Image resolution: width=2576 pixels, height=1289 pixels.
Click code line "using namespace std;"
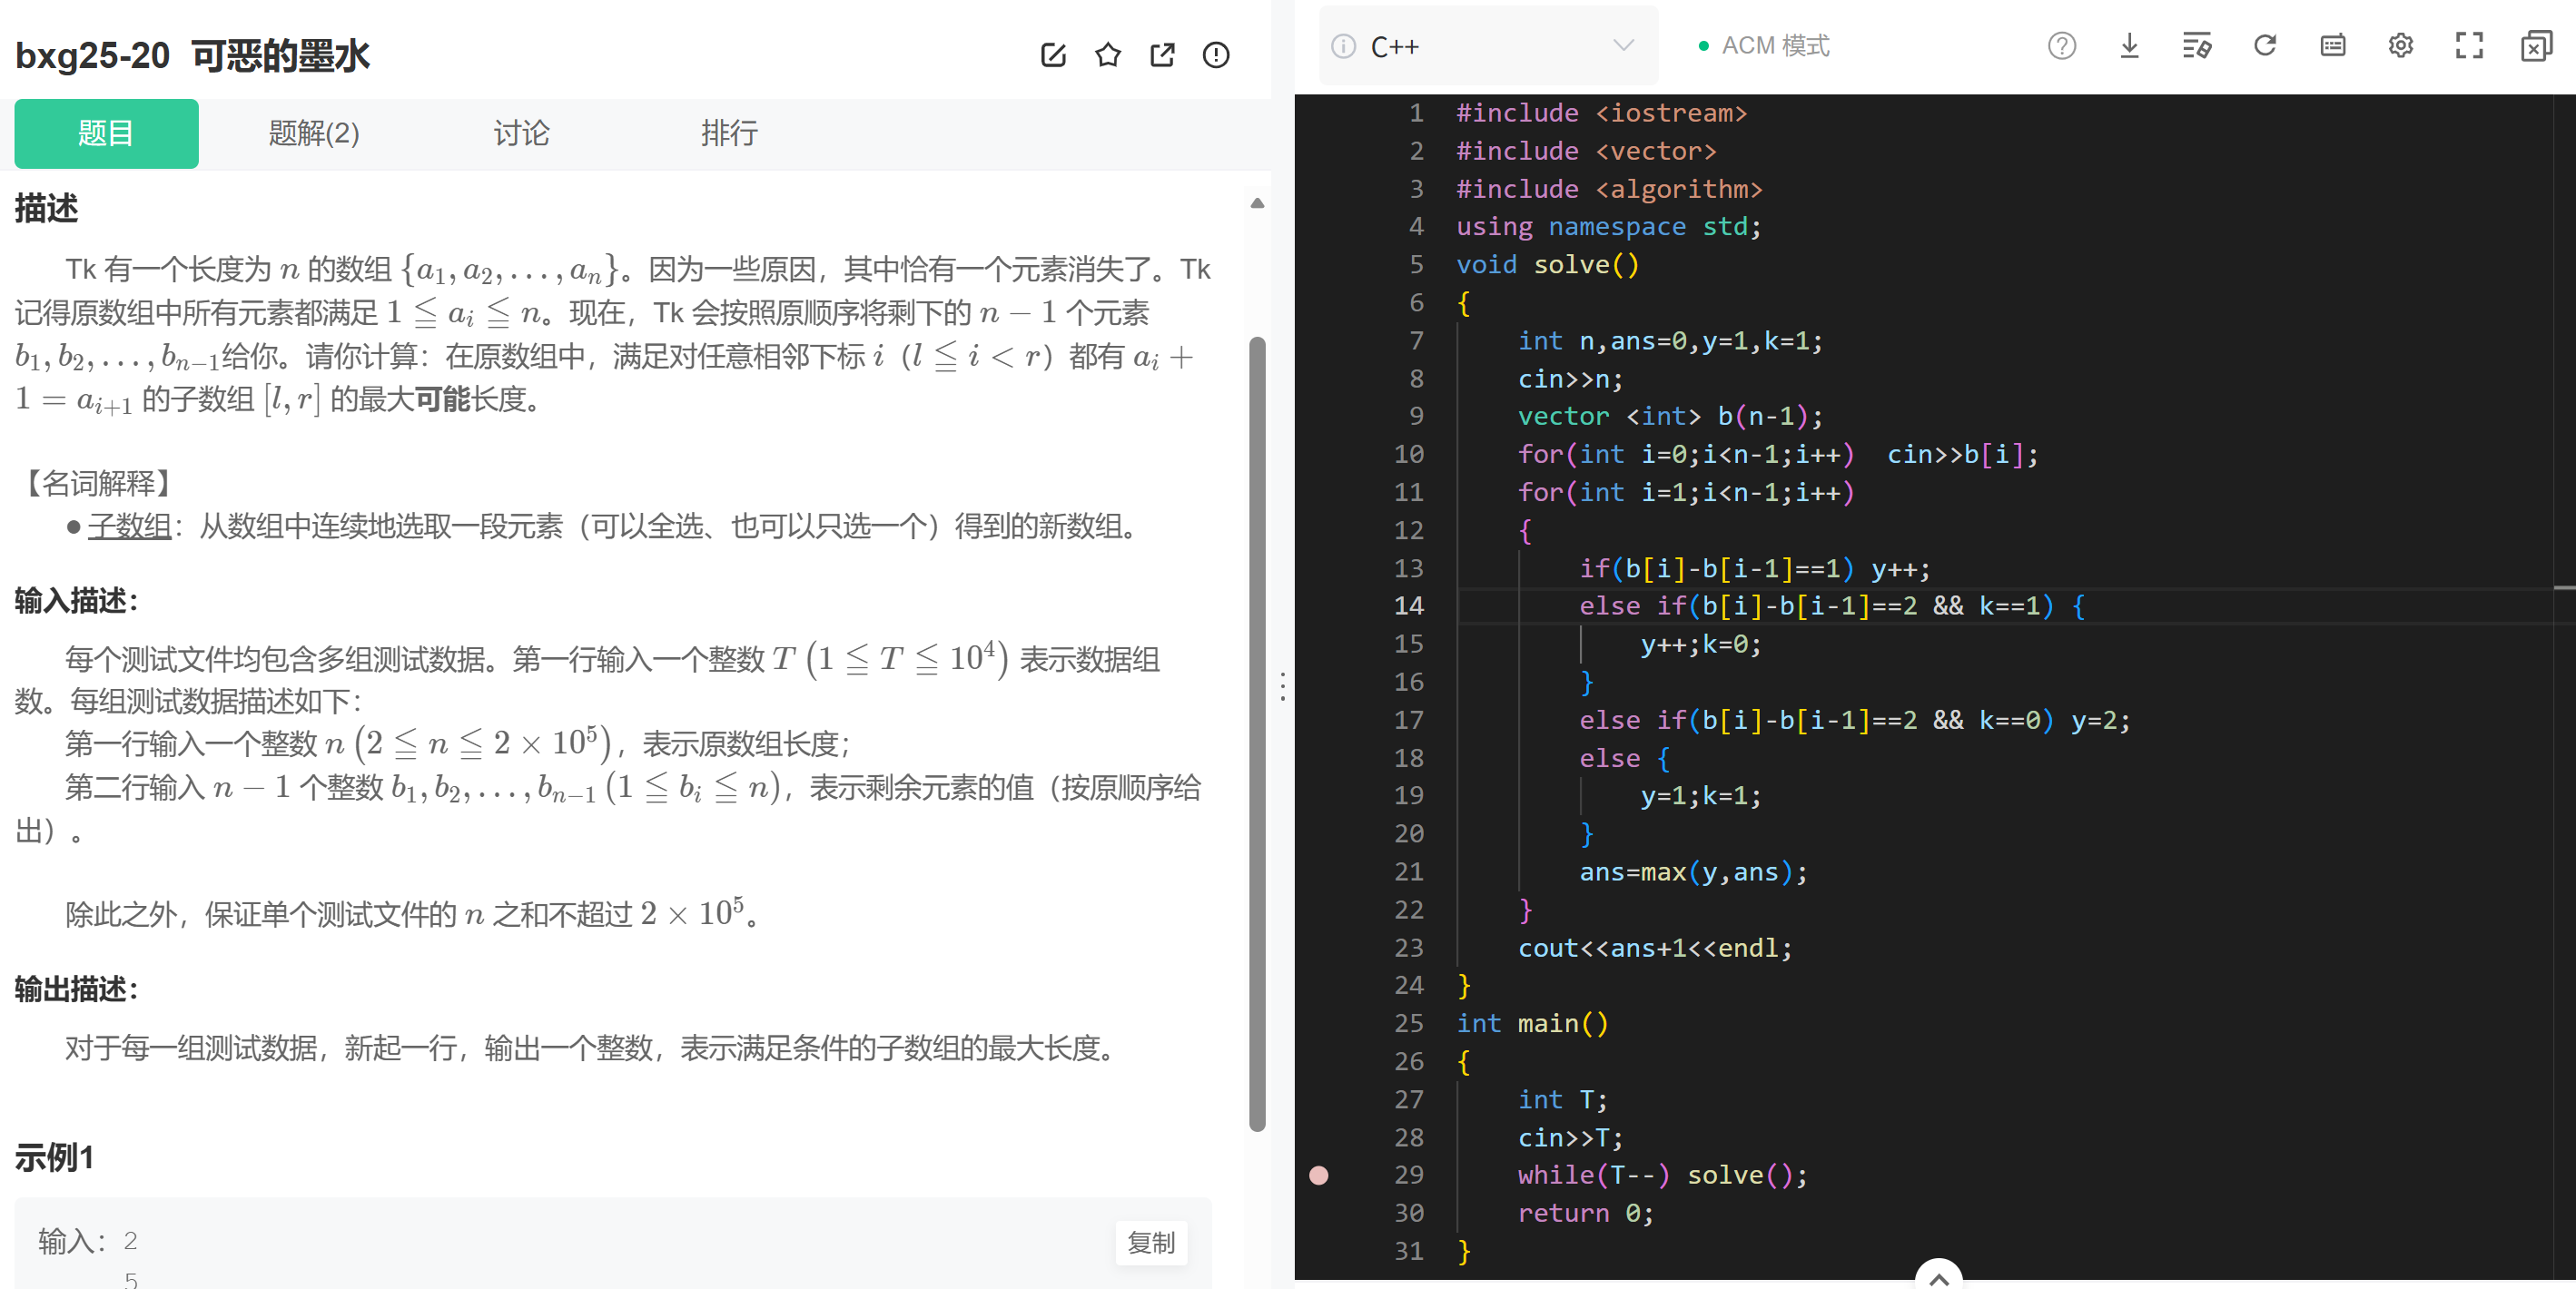pyautogui.click(x=1608, y=227)
